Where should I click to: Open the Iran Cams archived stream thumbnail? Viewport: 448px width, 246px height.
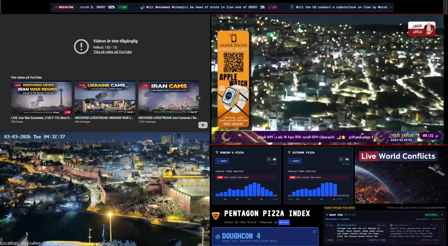click(x=168, y=98)
